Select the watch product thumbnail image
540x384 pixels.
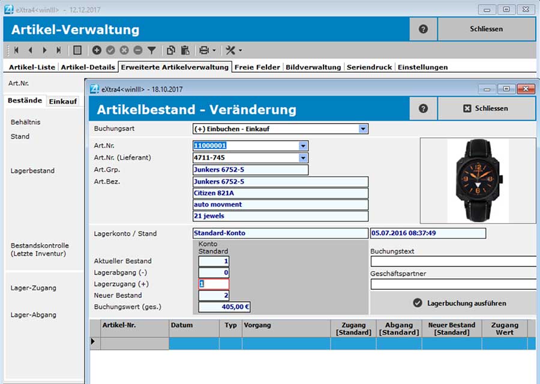tap(478, 180)
